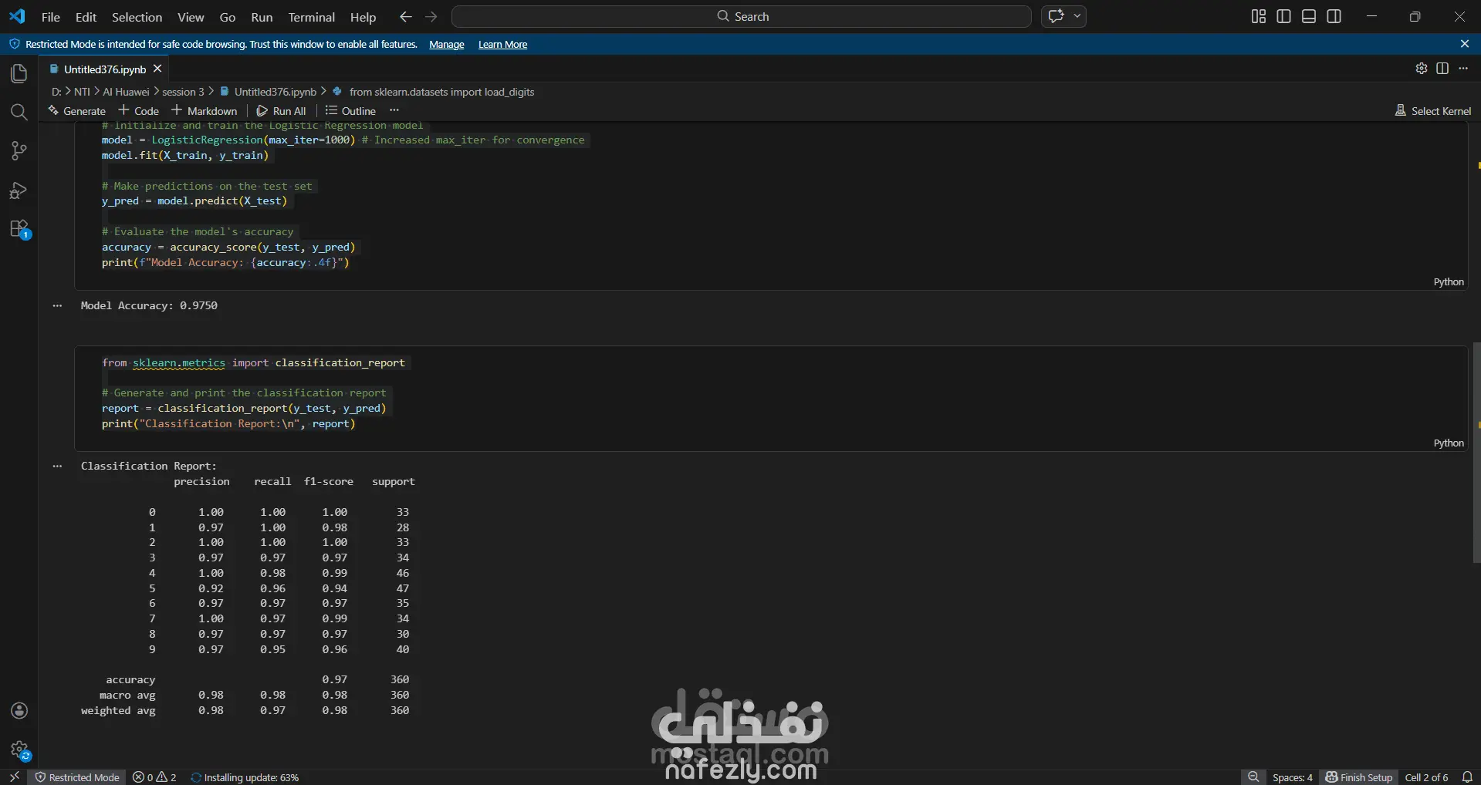Screen dimensions: 1481x785
Task: Click the Learn More link
Action: pos(502,45)
